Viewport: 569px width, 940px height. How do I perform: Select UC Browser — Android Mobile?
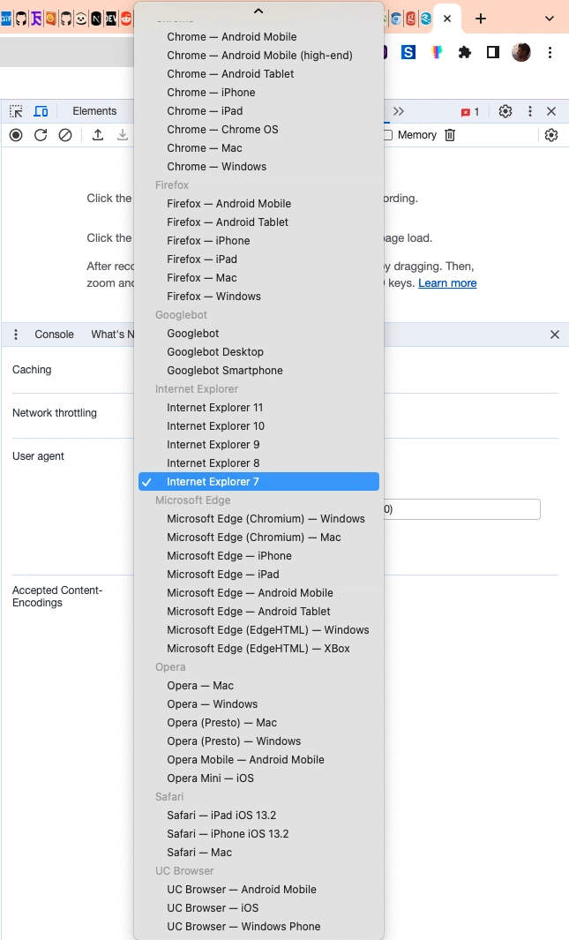pyautogui.click(x=258, y=891)
